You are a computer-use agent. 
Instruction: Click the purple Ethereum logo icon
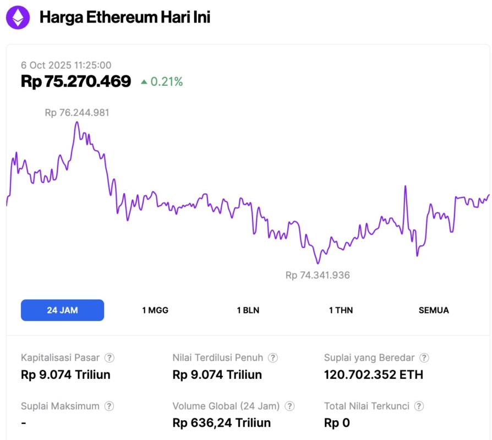18,18
